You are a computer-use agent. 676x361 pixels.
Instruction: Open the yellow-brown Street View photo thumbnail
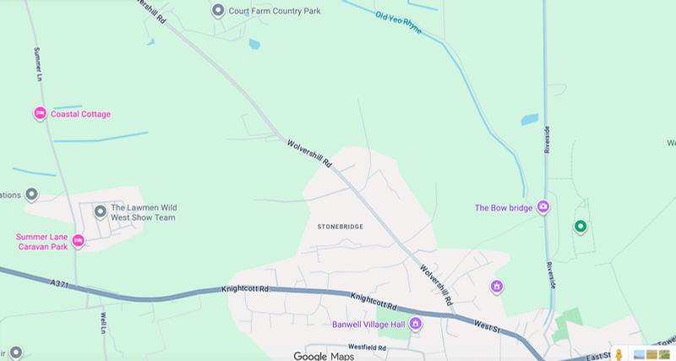(x=651, y=354)
